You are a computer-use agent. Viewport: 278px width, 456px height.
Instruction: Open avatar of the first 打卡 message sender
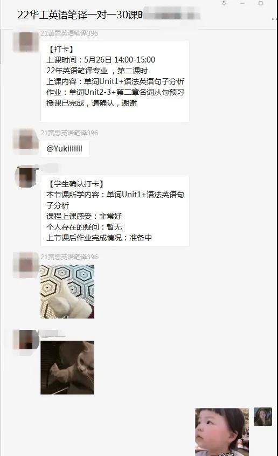click(26, 42)
